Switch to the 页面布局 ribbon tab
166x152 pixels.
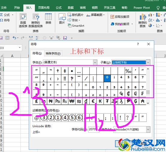(44, 7)
